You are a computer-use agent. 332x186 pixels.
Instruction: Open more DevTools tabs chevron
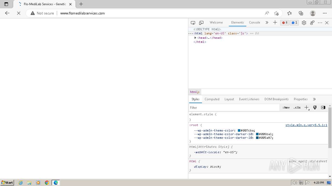[x=267, y=22]
